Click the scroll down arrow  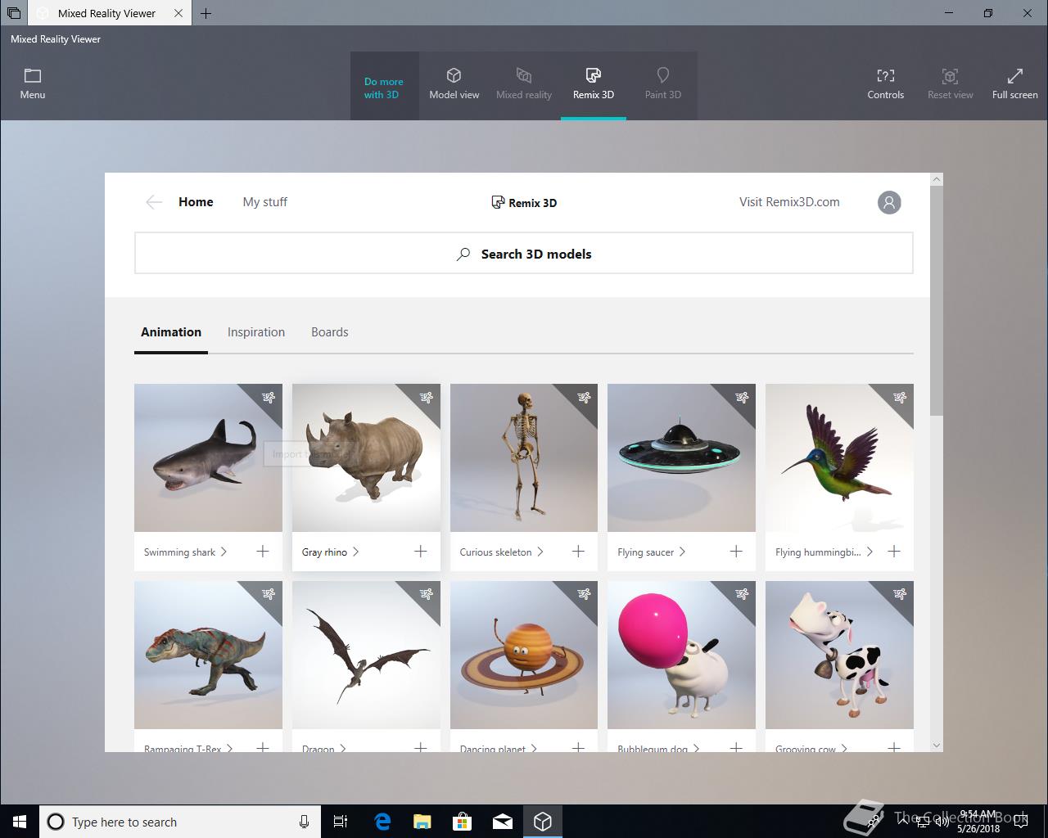pyautogui.click(x=937, y=746)
